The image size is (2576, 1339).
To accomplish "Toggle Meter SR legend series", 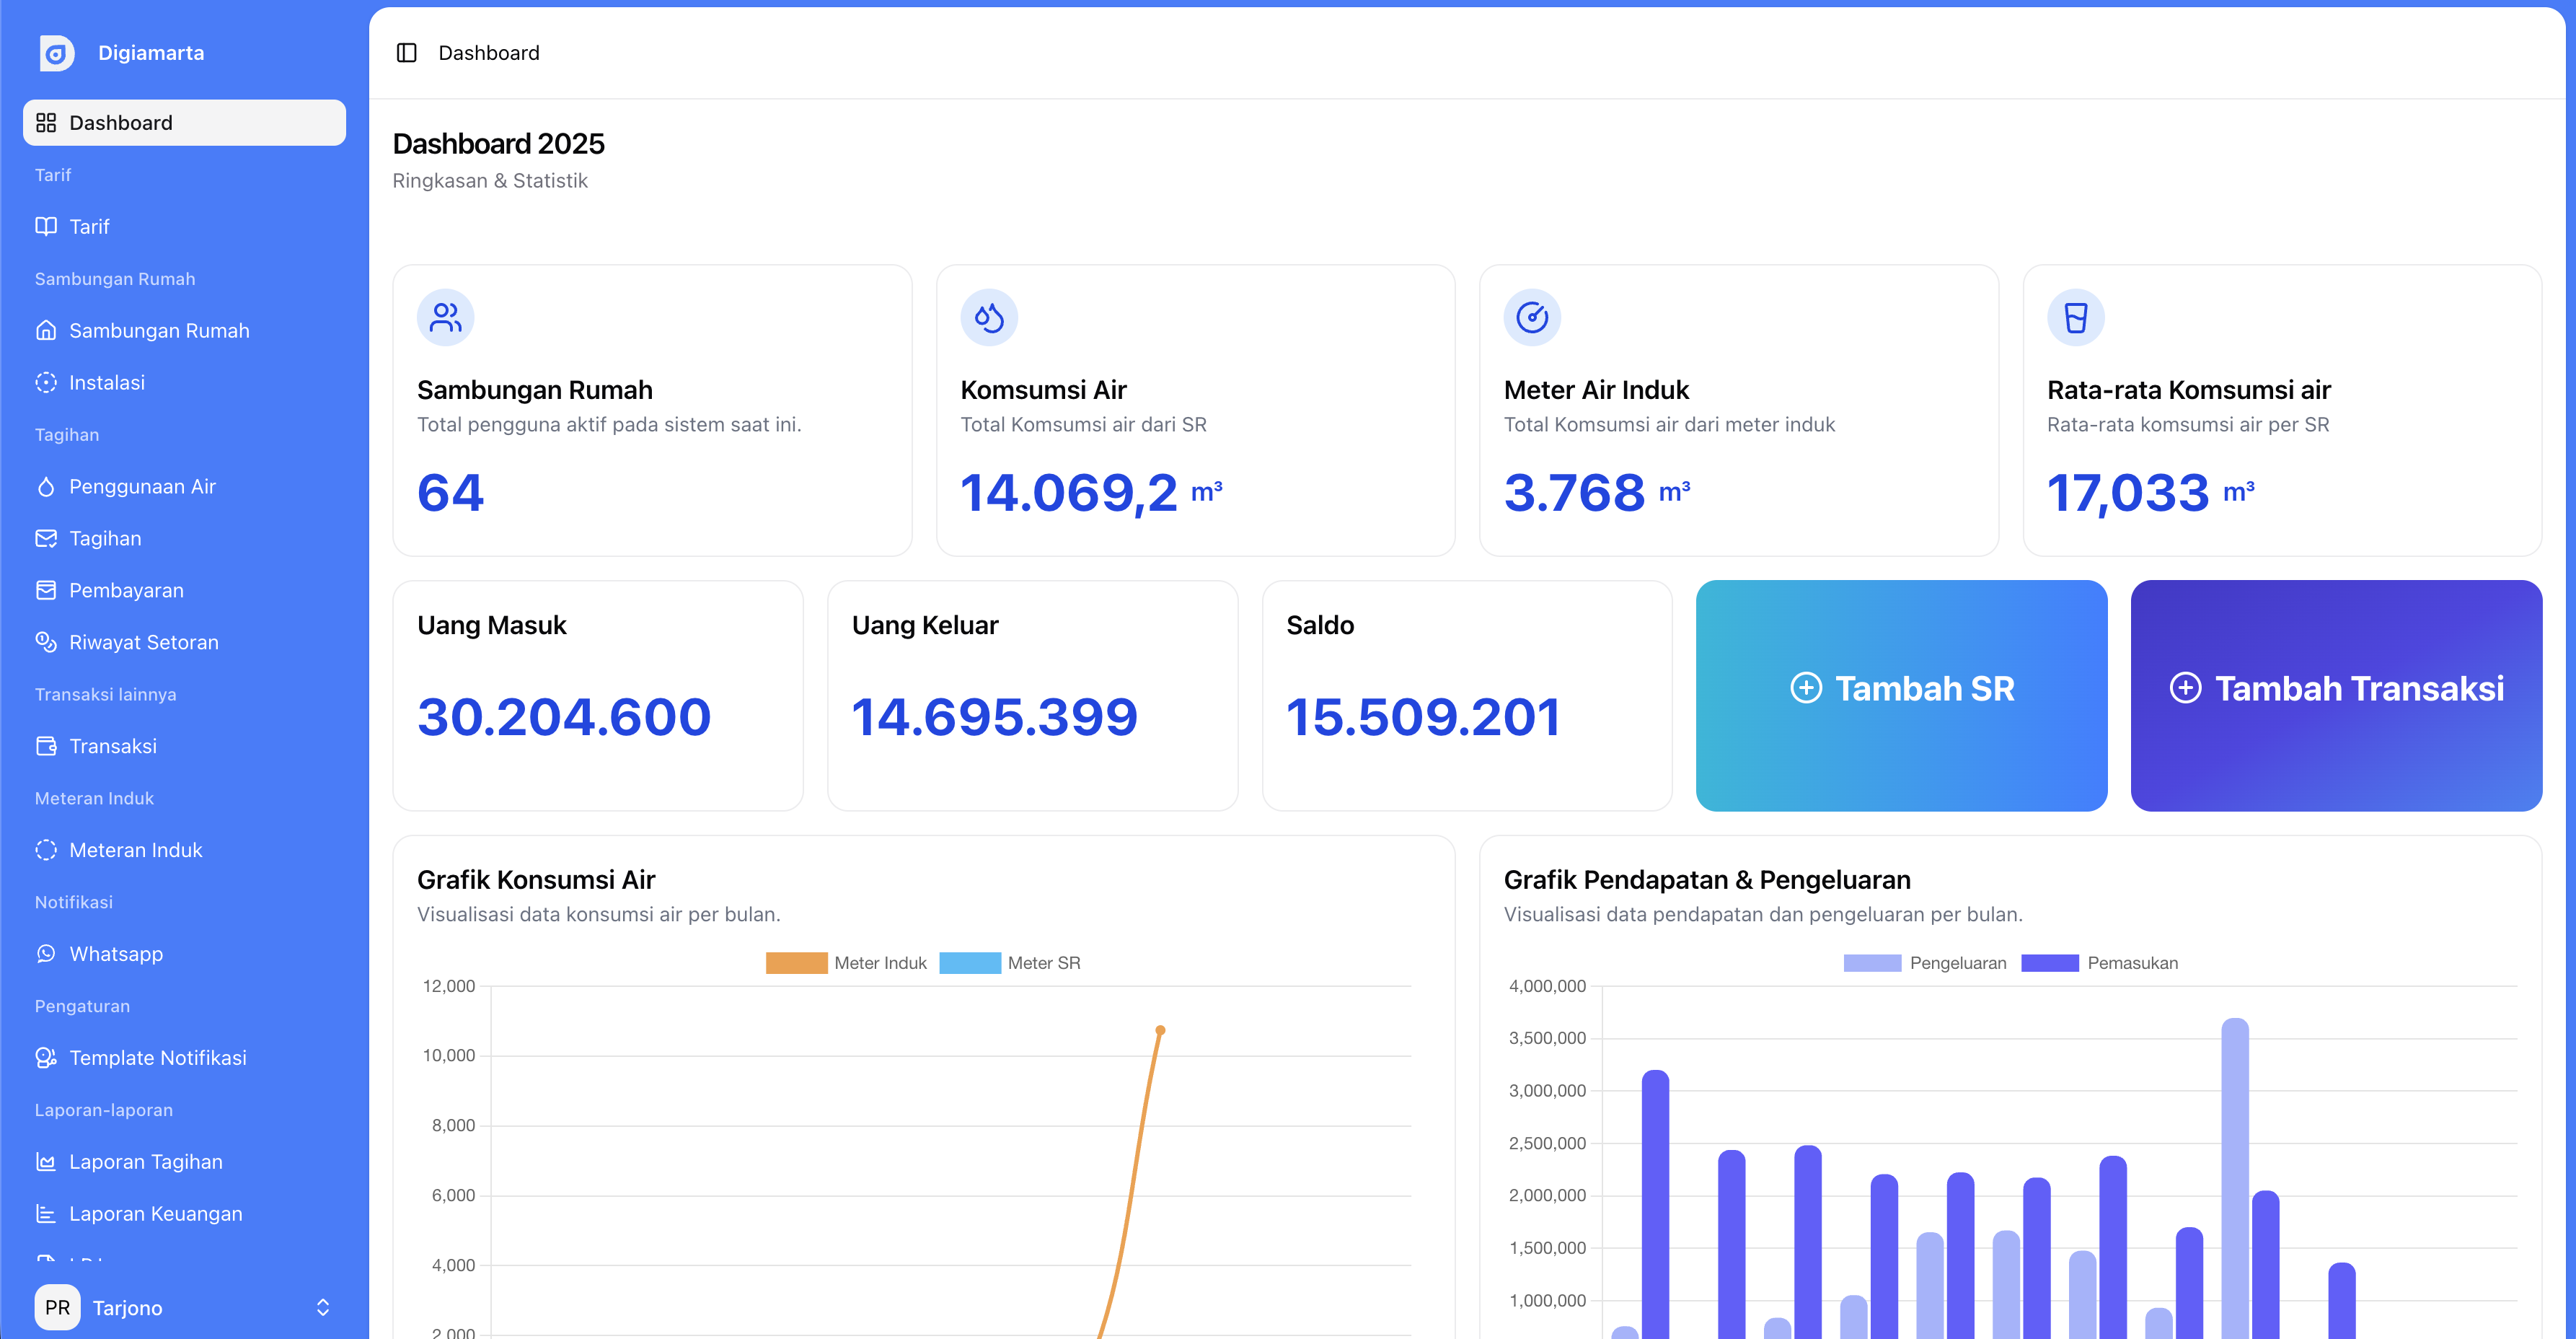I will [1010, 962].
